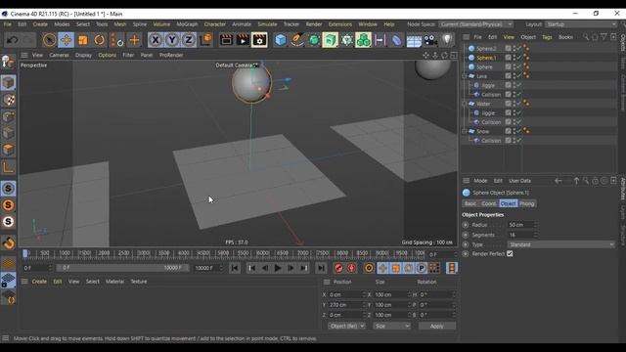The width and height of the screenshot is (626, 352).
Task: Render to Picture Viewer icon
Action: coord(243,40)
